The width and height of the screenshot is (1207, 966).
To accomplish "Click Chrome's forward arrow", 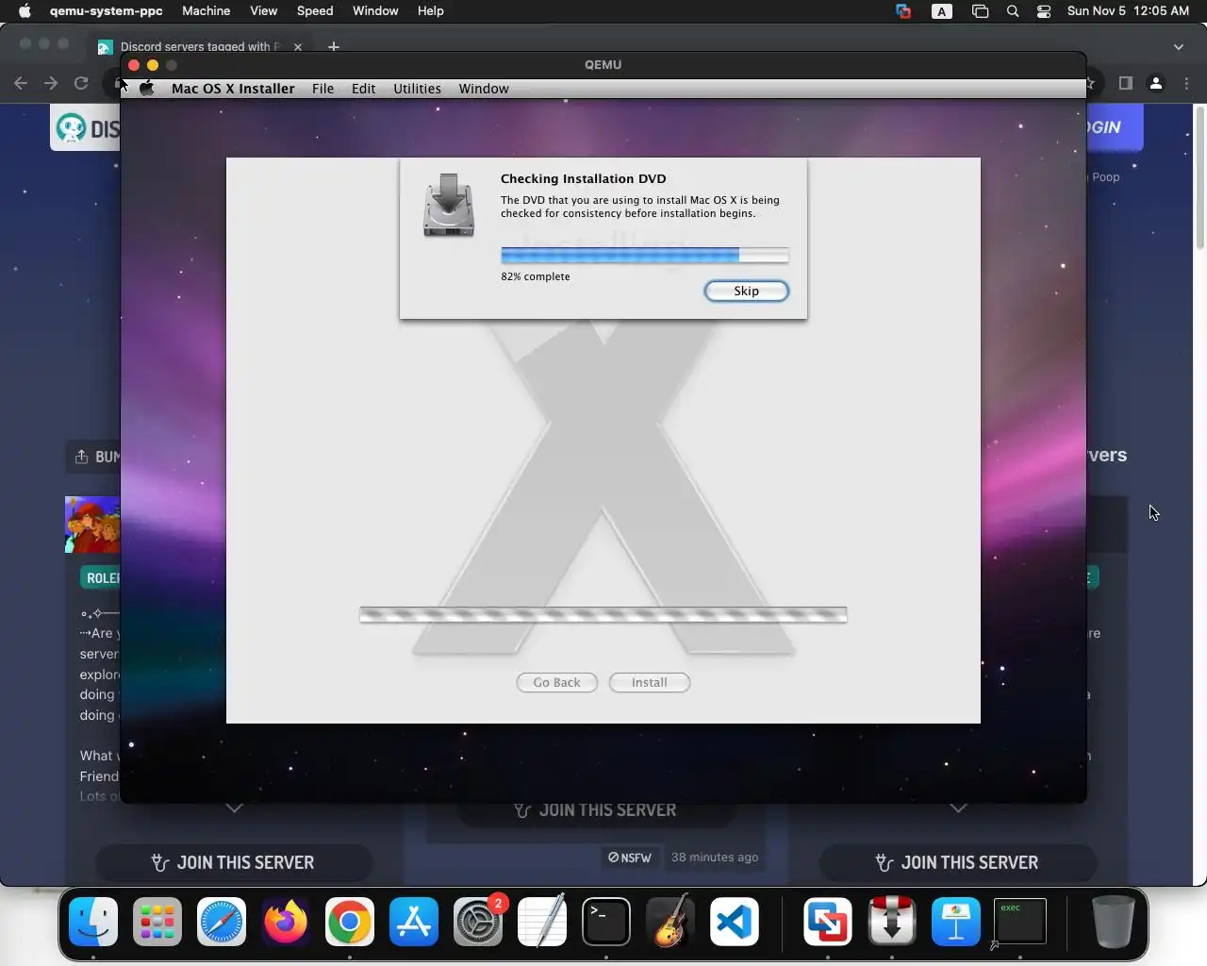I will coord(51,83).
